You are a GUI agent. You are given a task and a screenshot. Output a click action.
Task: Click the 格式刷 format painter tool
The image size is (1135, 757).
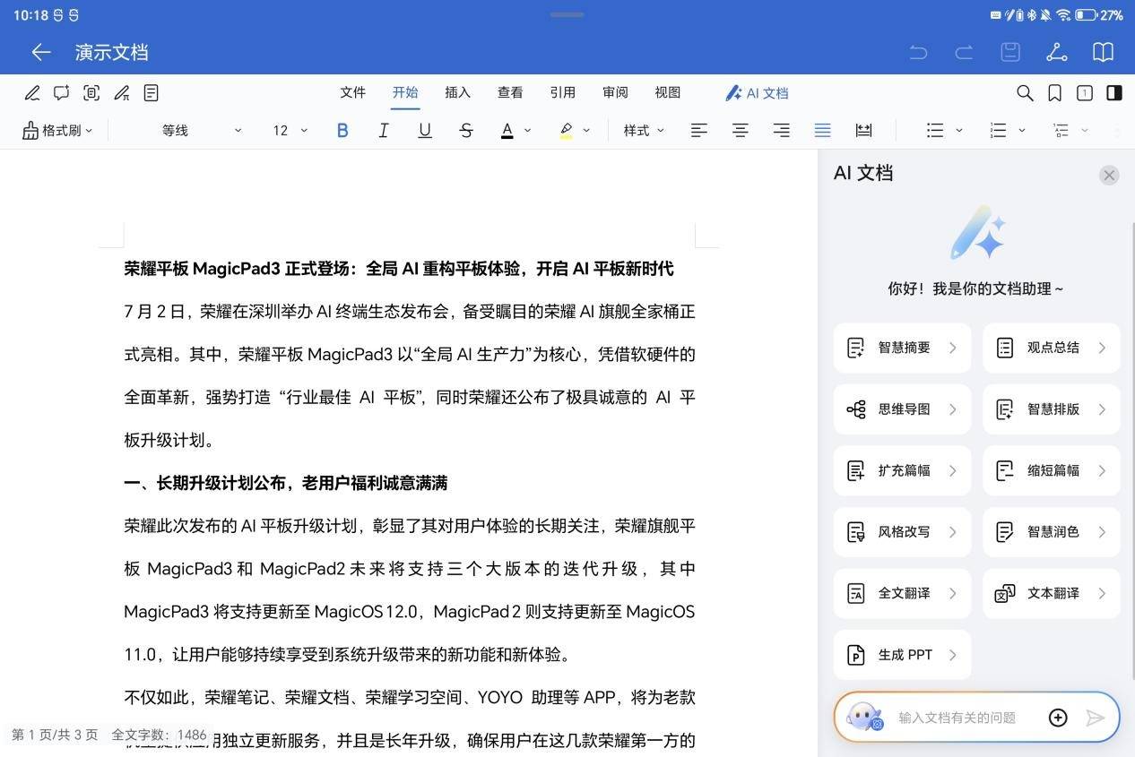57,131
